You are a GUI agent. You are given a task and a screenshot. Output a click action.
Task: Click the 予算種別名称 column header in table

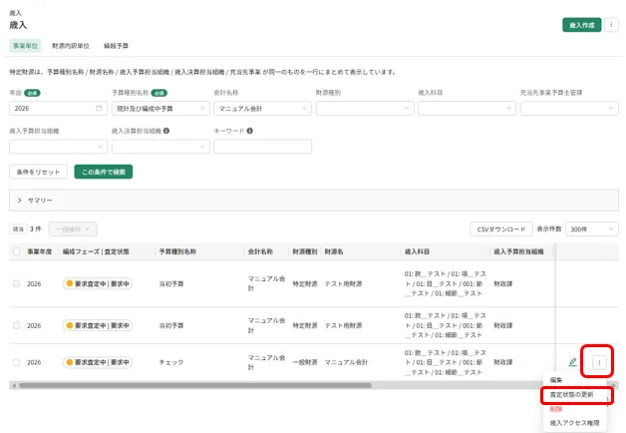pos(177,251)
